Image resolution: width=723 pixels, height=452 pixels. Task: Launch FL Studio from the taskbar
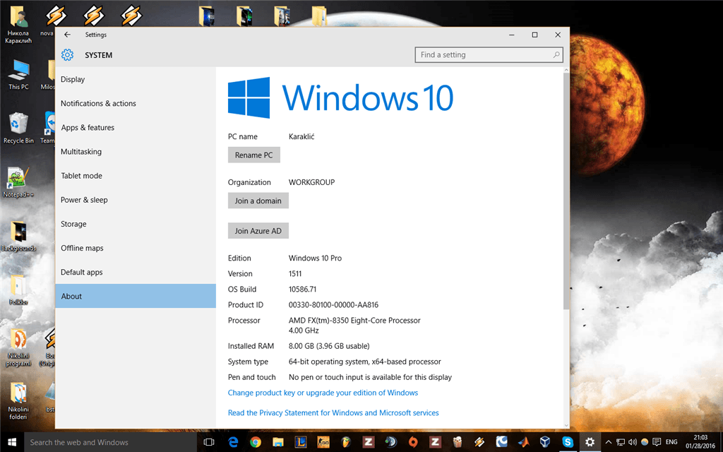[x=346, y=442]
